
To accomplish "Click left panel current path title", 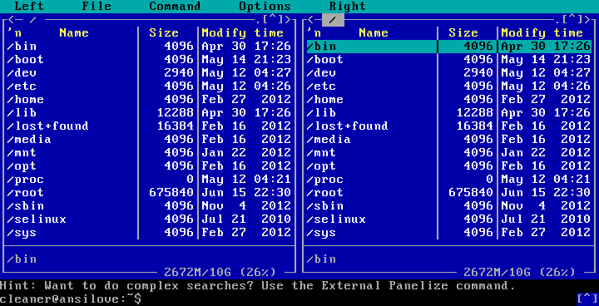I will pos(33,19).
